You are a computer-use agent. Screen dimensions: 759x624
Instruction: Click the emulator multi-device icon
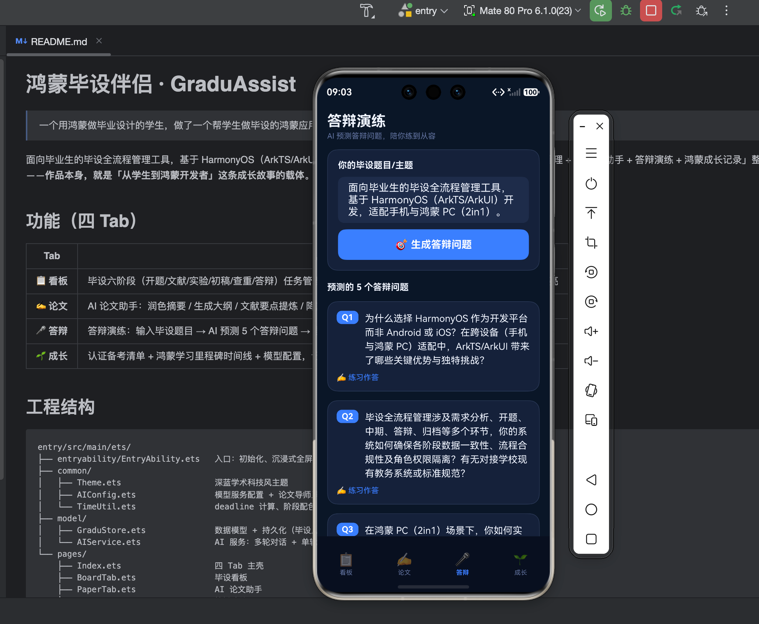pyautogui.click(x=591, y=420)
